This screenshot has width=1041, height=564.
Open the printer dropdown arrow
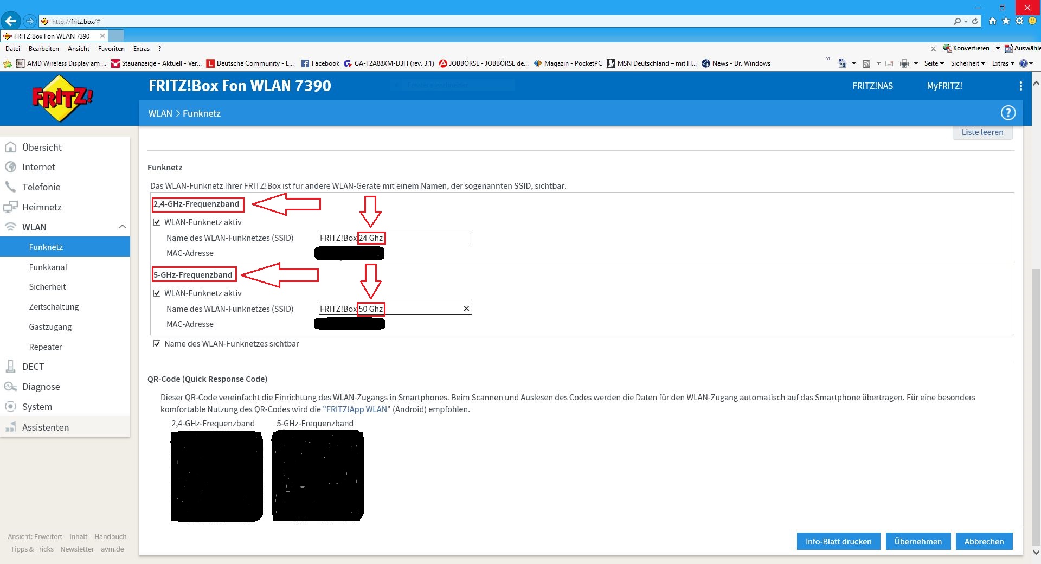coord(916,63)
